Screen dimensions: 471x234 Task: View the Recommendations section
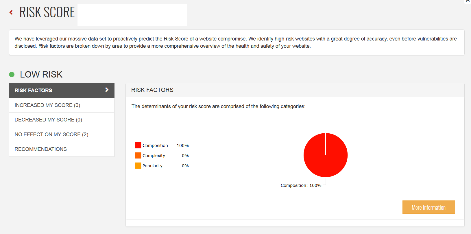click(x=41, y=149)
